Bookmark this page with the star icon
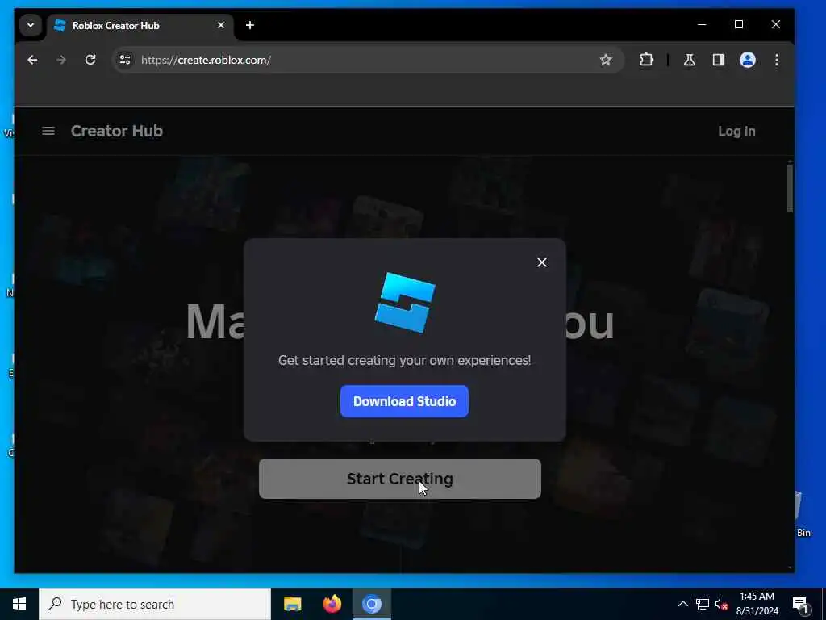826x620 pixels. 606,60
